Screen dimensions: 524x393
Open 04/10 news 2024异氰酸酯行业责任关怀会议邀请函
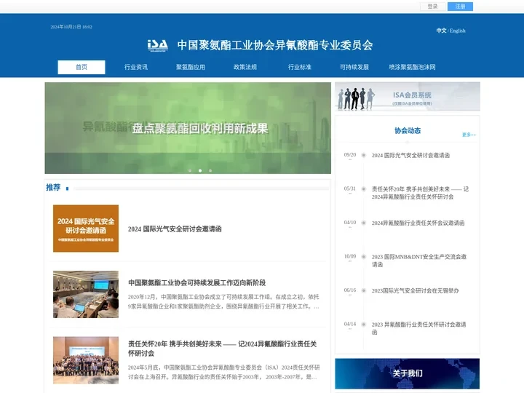(418, 223)
